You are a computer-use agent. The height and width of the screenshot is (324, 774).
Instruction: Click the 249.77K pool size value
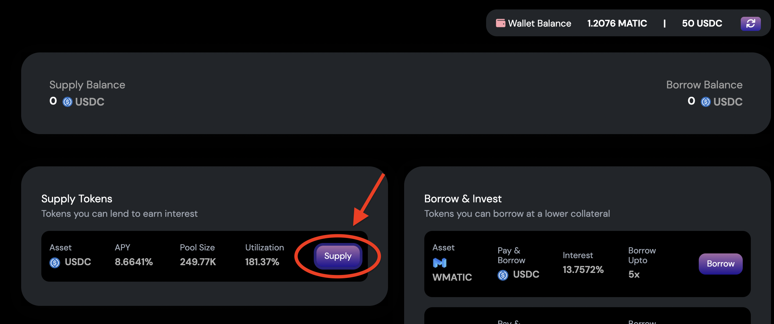tap(198, 262)
